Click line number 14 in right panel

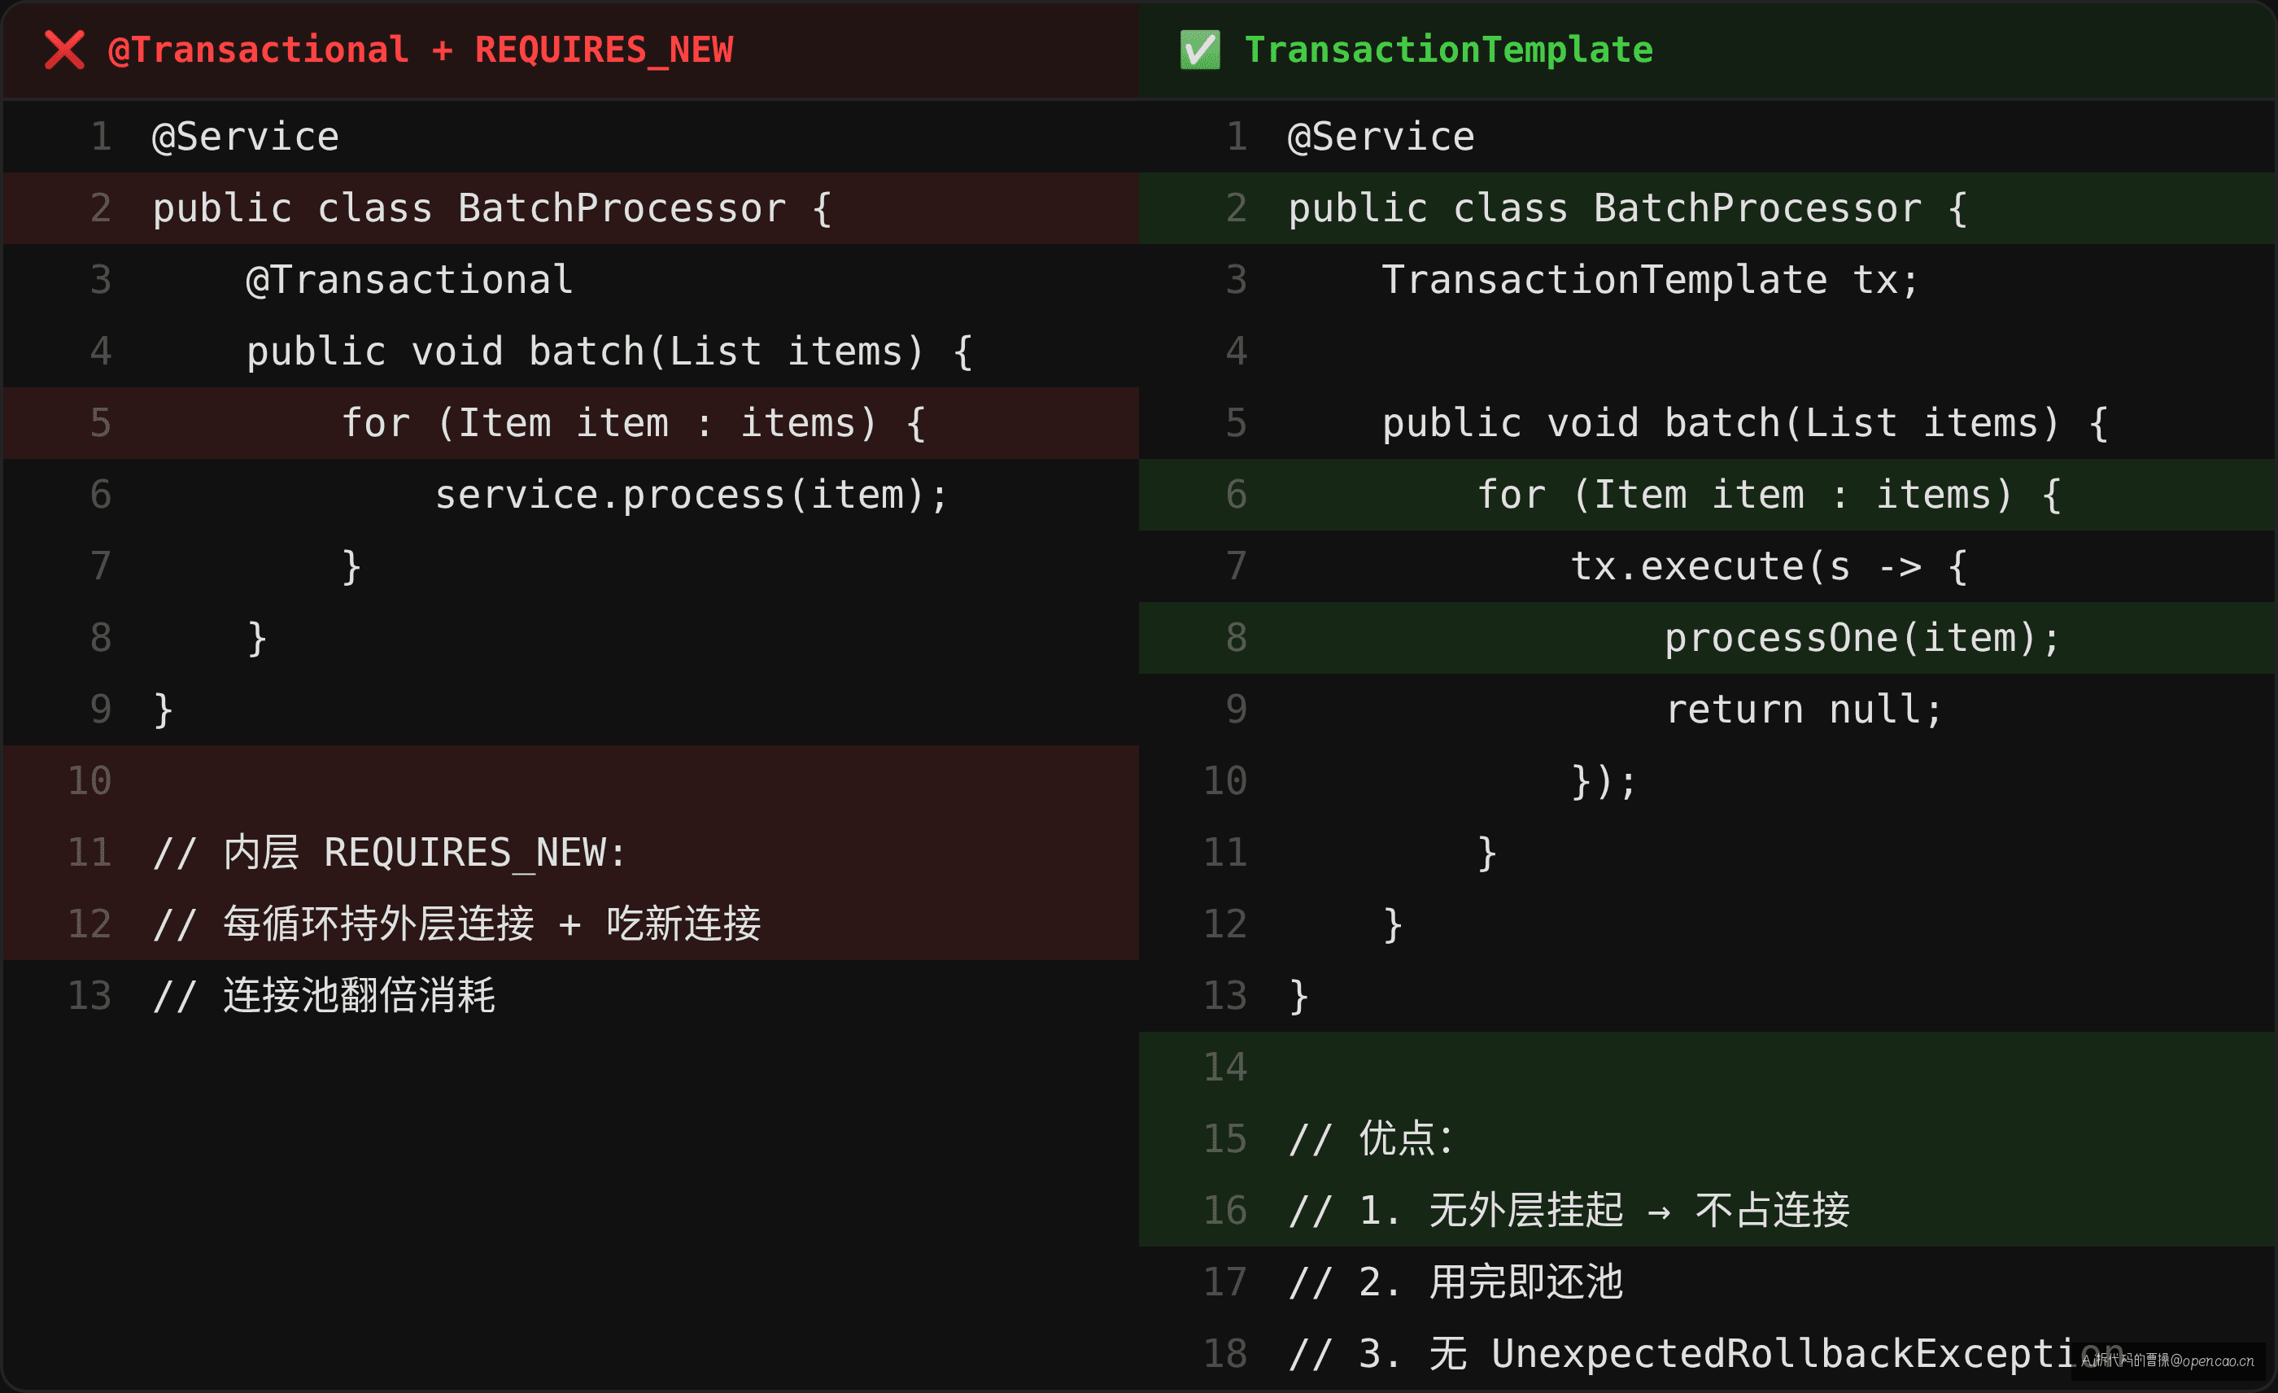tap(1225, 1068)
